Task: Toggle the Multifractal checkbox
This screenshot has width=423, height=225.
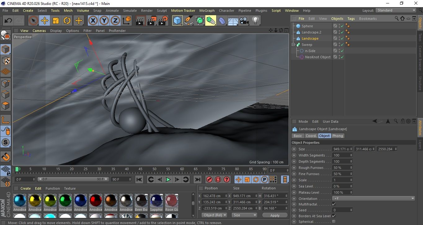Action: [x=334, y=204]
